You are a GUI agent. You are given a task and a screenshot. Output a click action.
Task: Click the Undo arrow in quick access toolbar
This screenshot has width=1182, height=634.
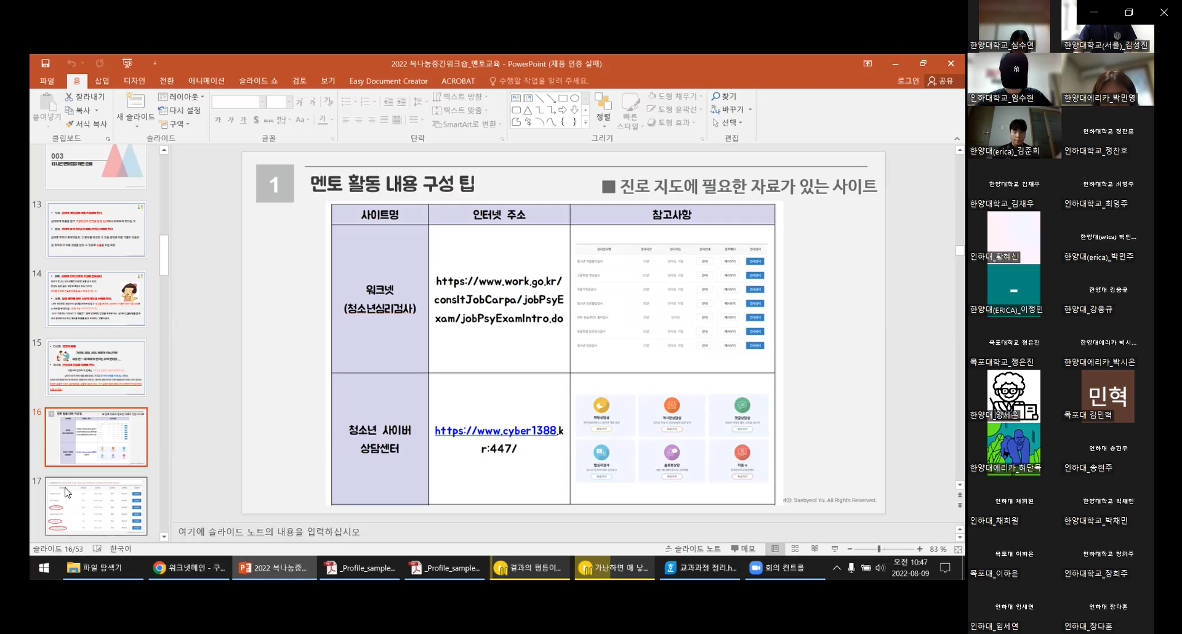point(71,63)
